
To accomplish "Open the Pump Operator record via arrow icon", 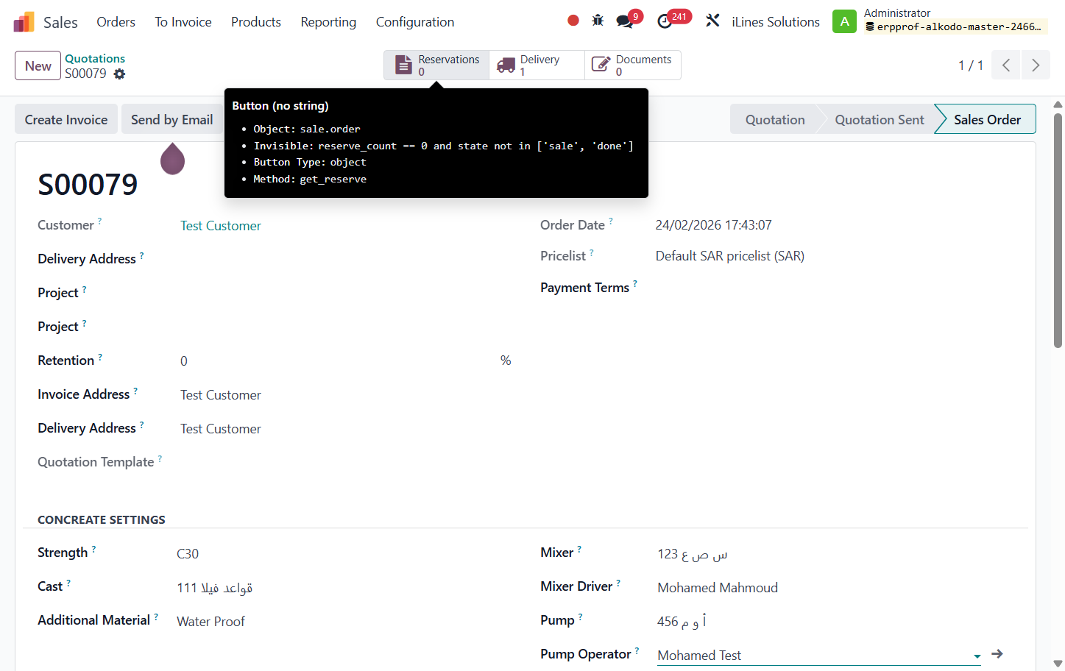I will pyautogui.click(x=997, y=654).
